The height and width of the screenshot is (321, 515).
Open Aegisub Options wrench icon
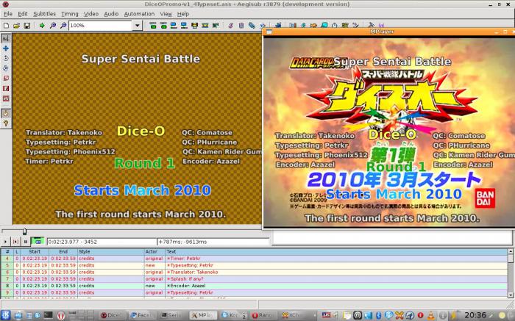click(x=371, y=25)
